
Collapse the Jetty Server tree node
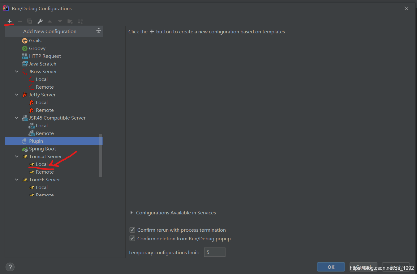tap(17, 95)
